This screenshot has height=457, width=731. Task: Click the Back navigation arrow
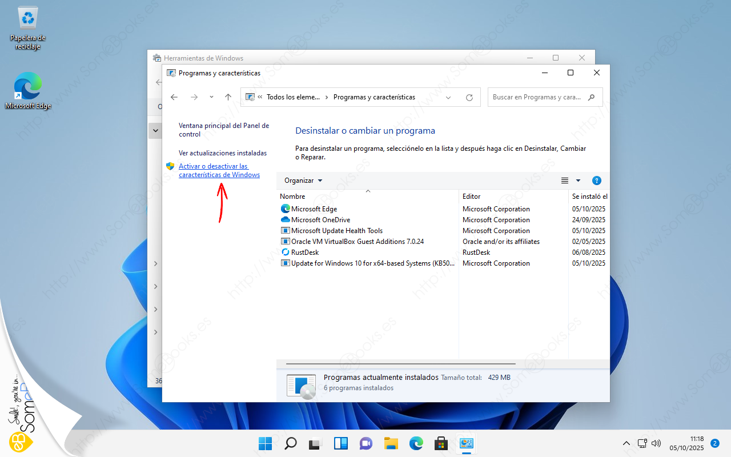coord(174,97)
